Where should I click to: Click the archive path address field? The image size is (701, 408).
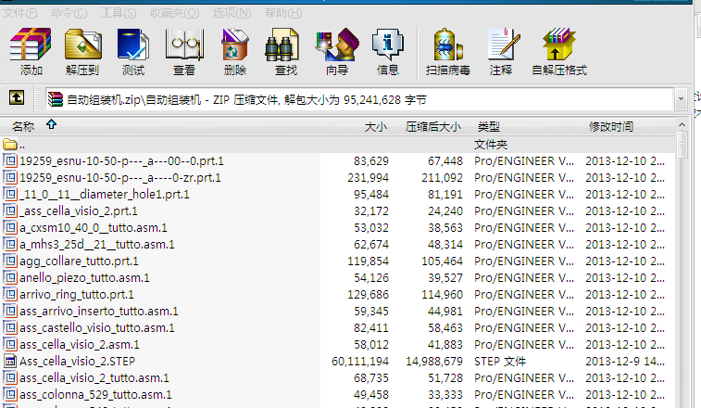pos(360,99)
